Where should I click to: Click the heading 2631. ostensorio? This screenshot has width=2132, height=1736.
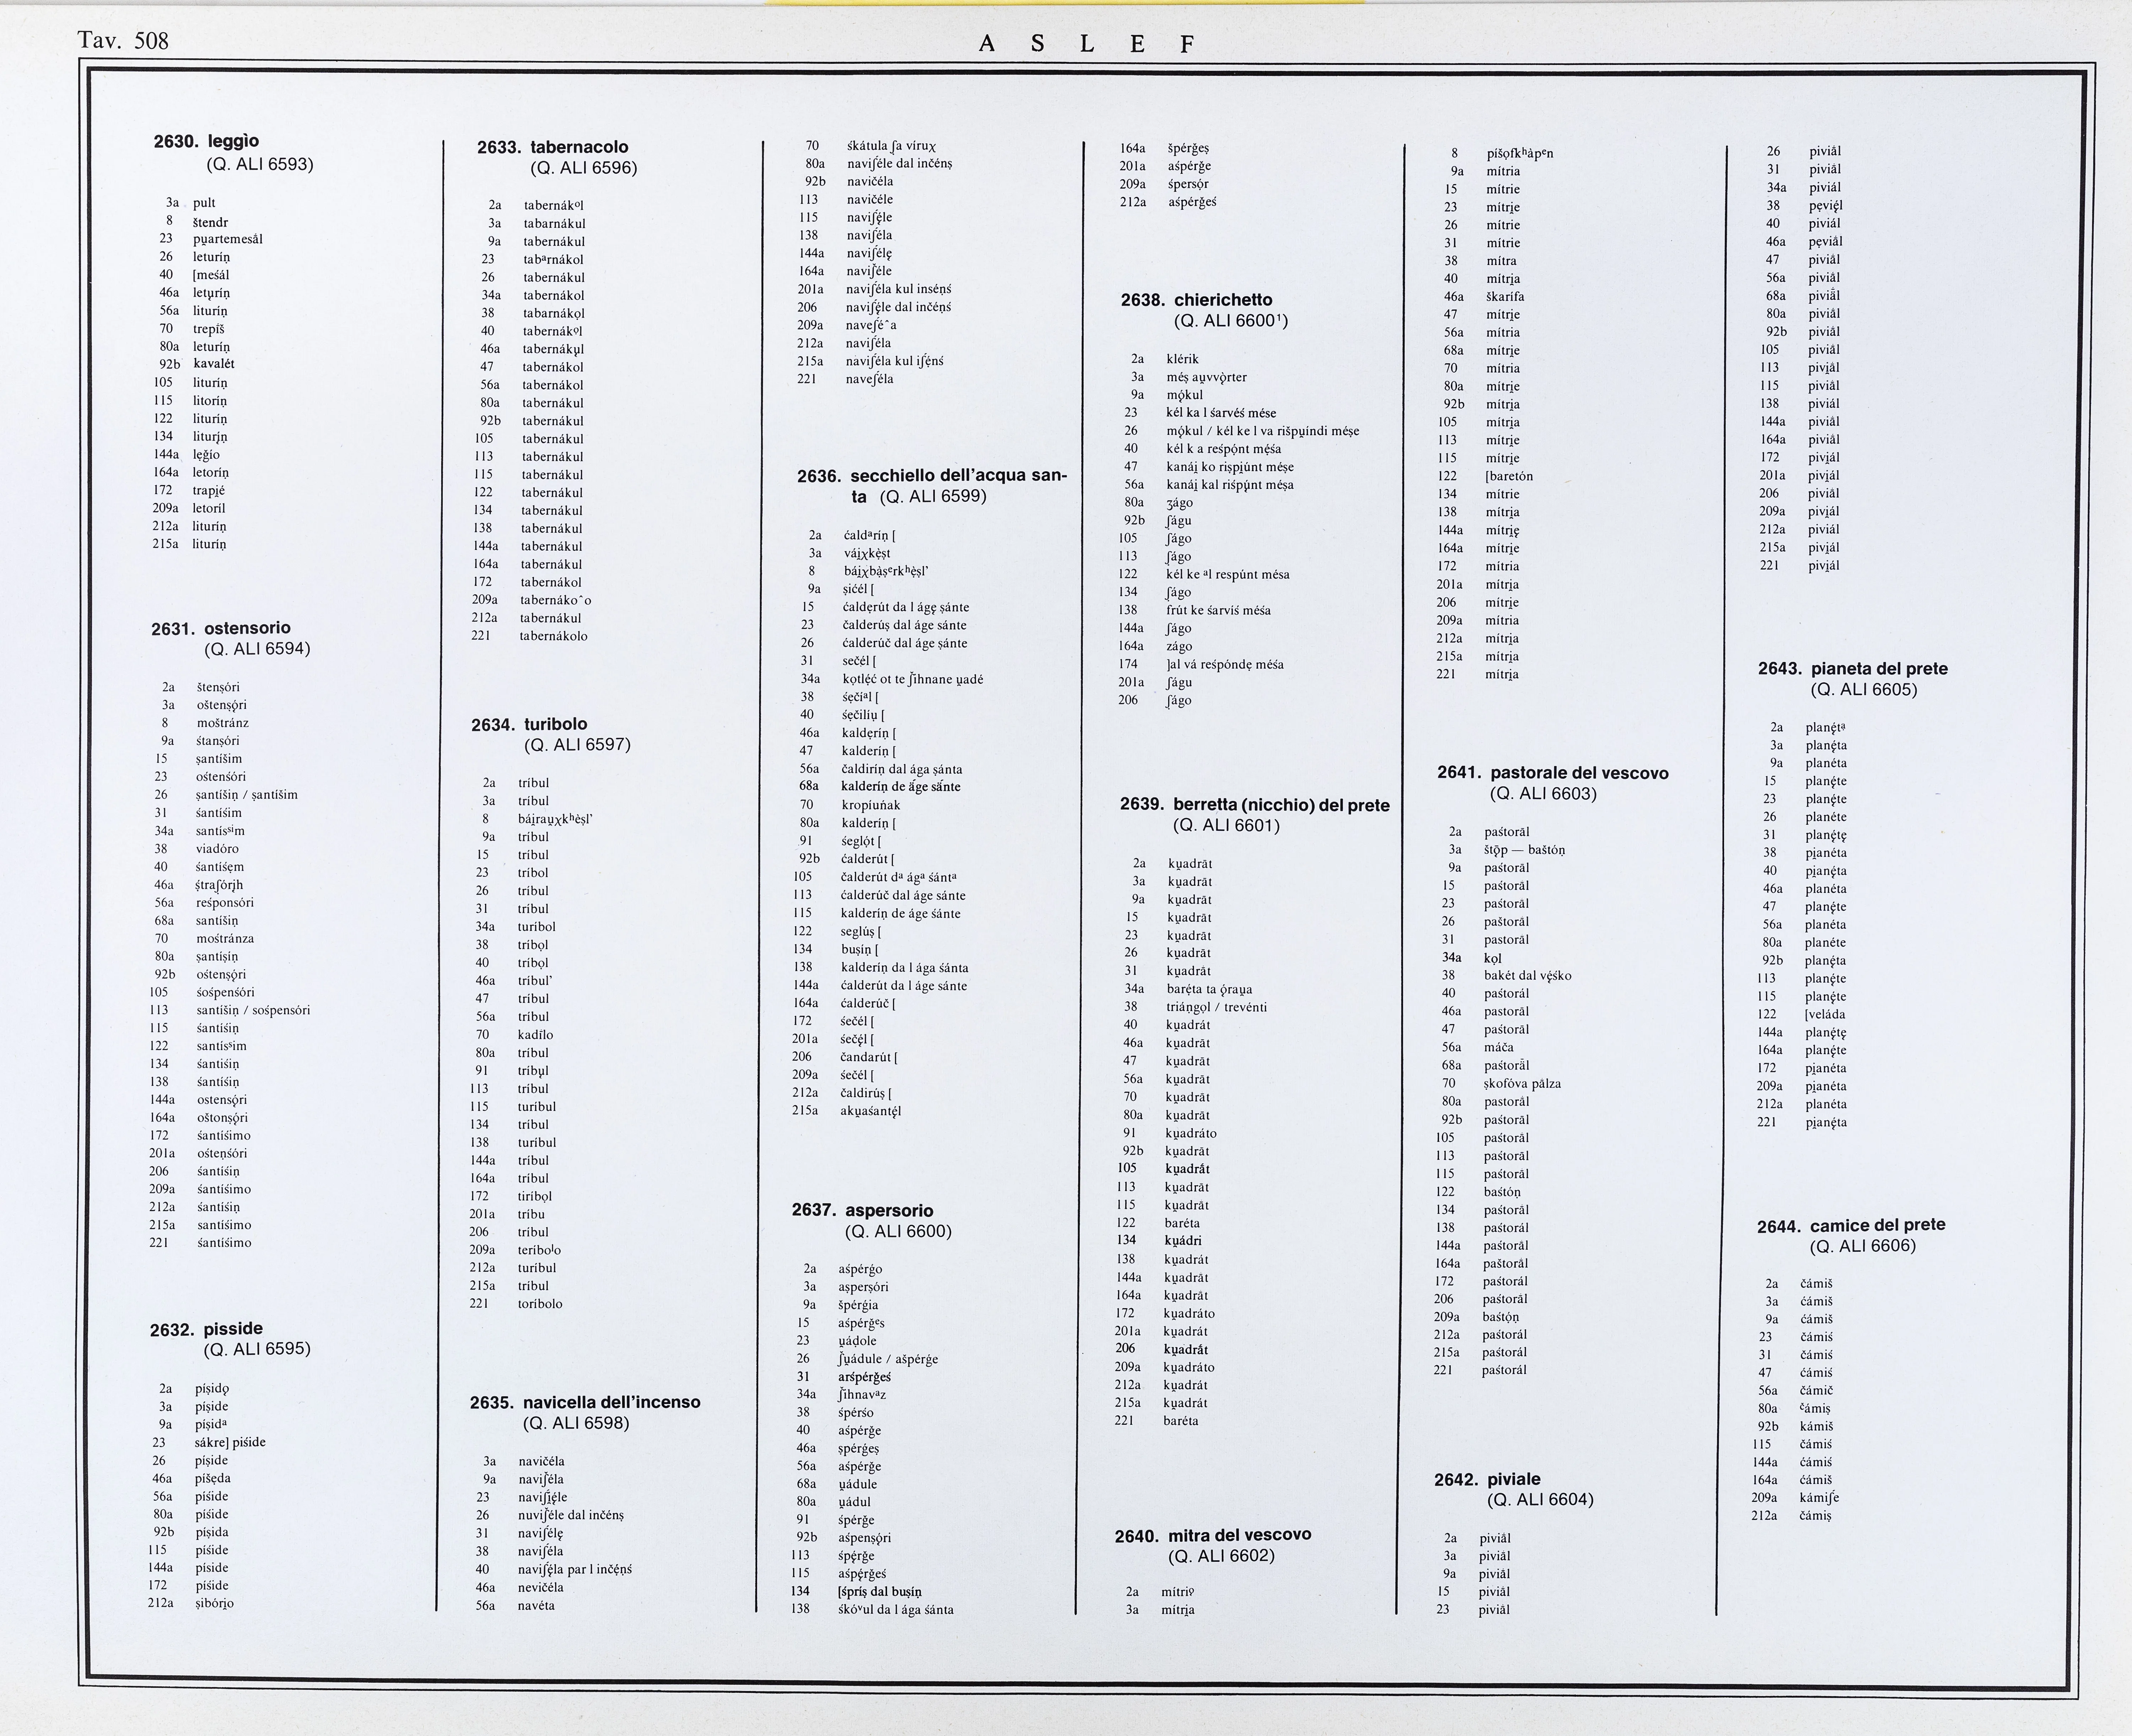[x=221, y=628]
